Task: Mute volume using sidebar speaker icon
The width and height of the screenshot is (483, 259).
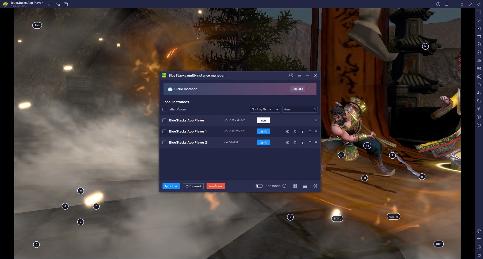Action: (x=478, y=20)
